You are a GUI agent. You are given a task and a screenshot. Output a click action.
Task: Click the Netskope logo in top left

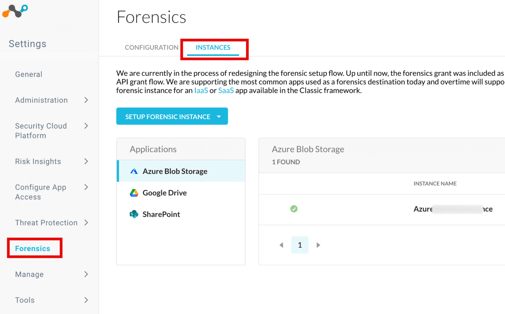15,11
